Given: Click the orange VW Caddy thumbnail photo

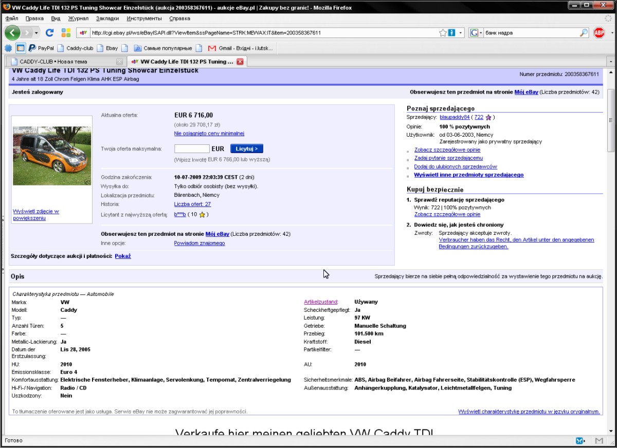Looking at the screenshot, I should (x=52, y=156).
